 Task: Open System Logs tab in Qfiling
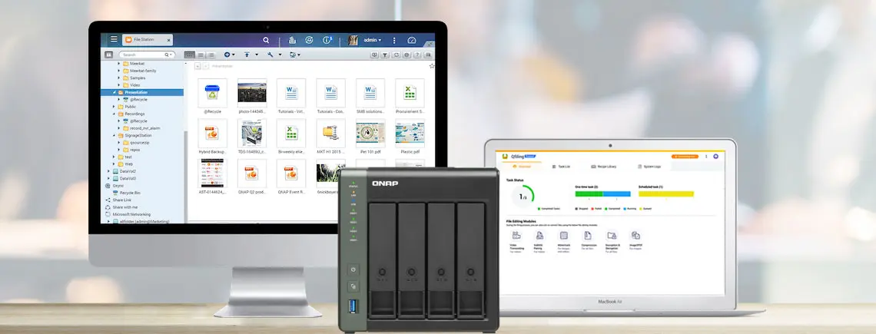650,167
